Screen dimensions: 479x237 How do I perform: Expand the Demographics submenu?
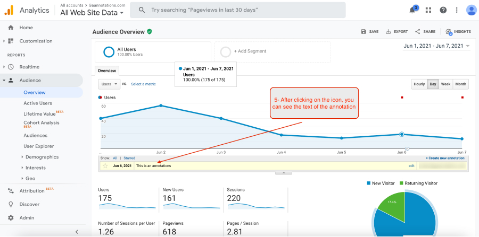(22, 157)
